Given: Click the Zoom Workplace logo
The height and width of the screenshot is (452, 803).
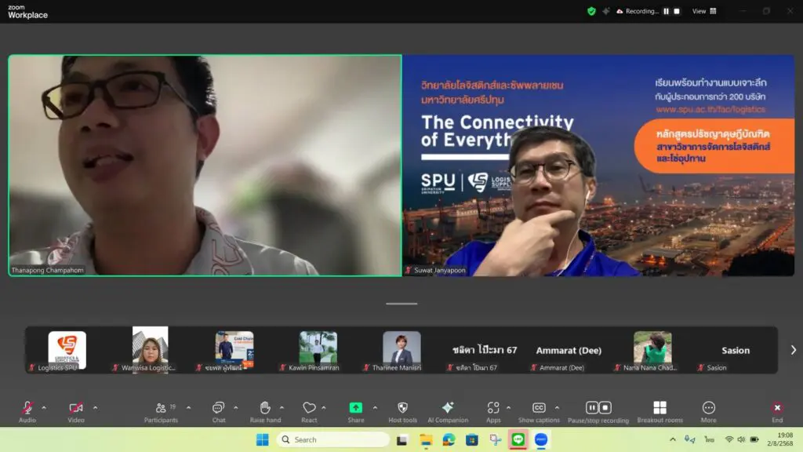Looking at the screenshot, I should tap(27, 11).
